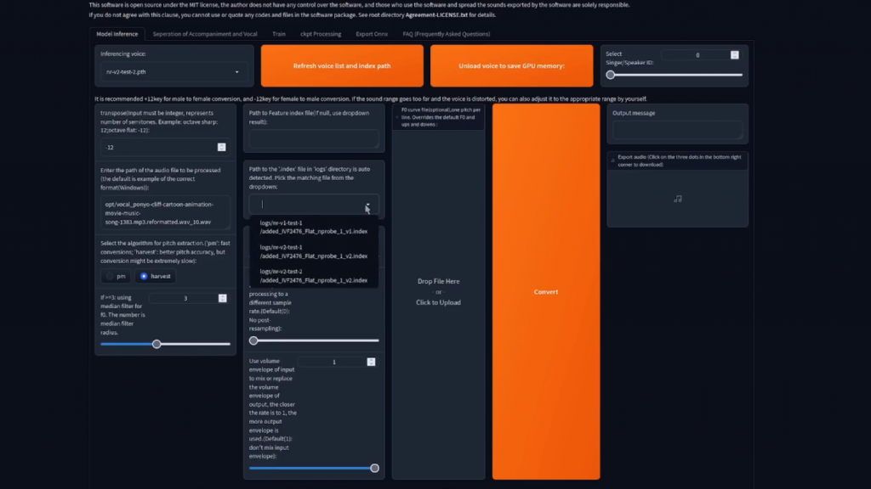Viewport: 871px width, 489px height.
Task: Click the Singer/Speaker ID number field
Action: click(697, 55)
